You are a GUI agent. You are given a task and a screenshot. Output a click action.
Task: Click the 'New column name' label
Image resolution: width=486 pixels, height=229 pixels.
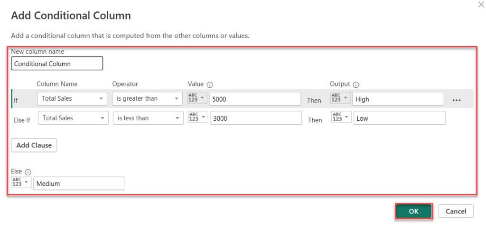coord(37,51)
